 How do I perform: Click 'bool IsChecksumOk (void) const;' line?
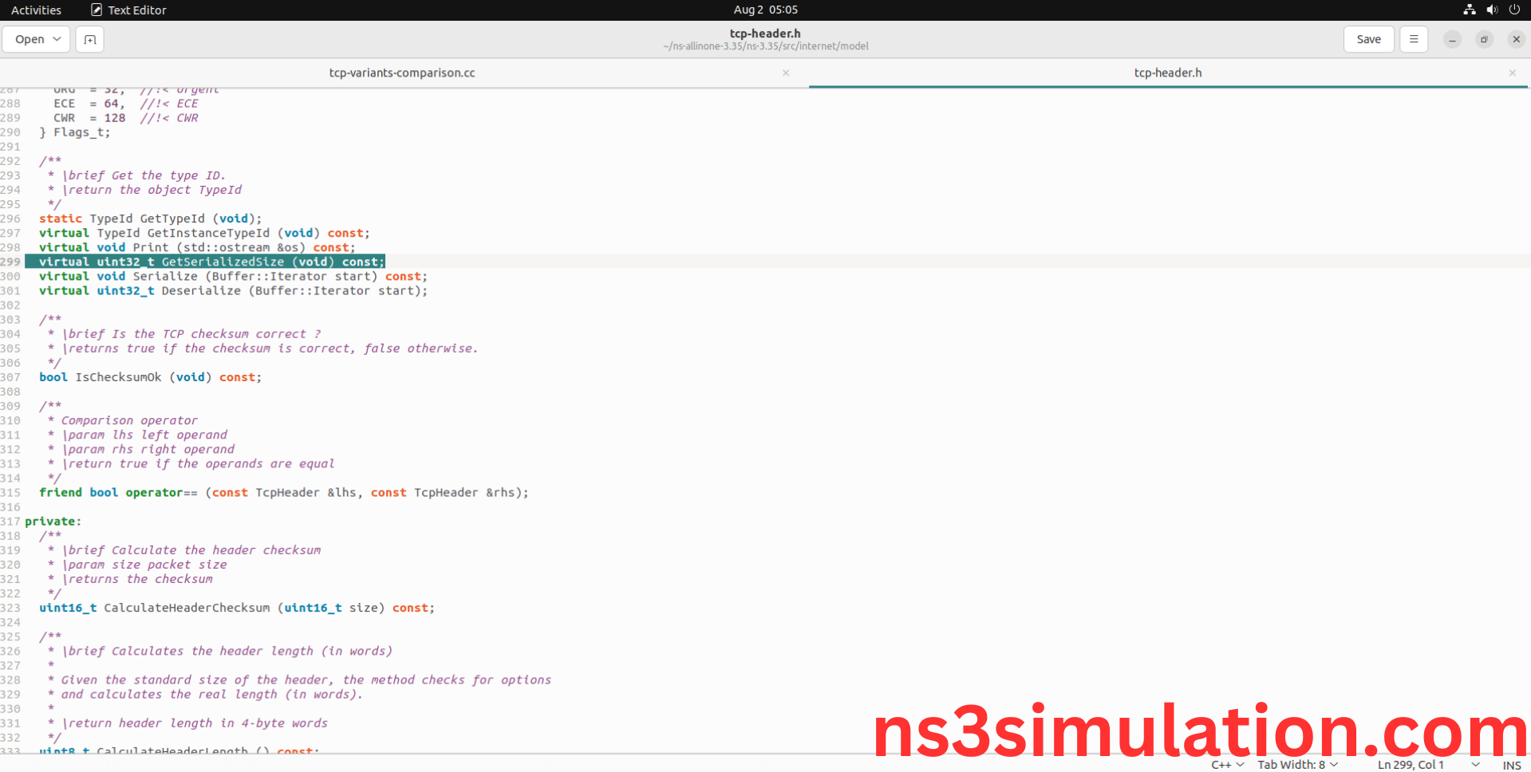pyautogui.click(x=150, y=377)
